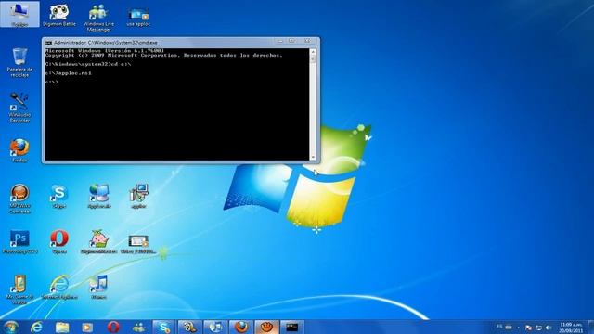Viewport: 594px width, 334px height.
Task: Select the orange round converter desktop shortcut
Action: click(19, 199)
